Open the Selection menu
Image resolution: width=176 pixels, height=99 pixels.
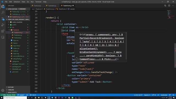pyautogui.click(x=17, y=2)
